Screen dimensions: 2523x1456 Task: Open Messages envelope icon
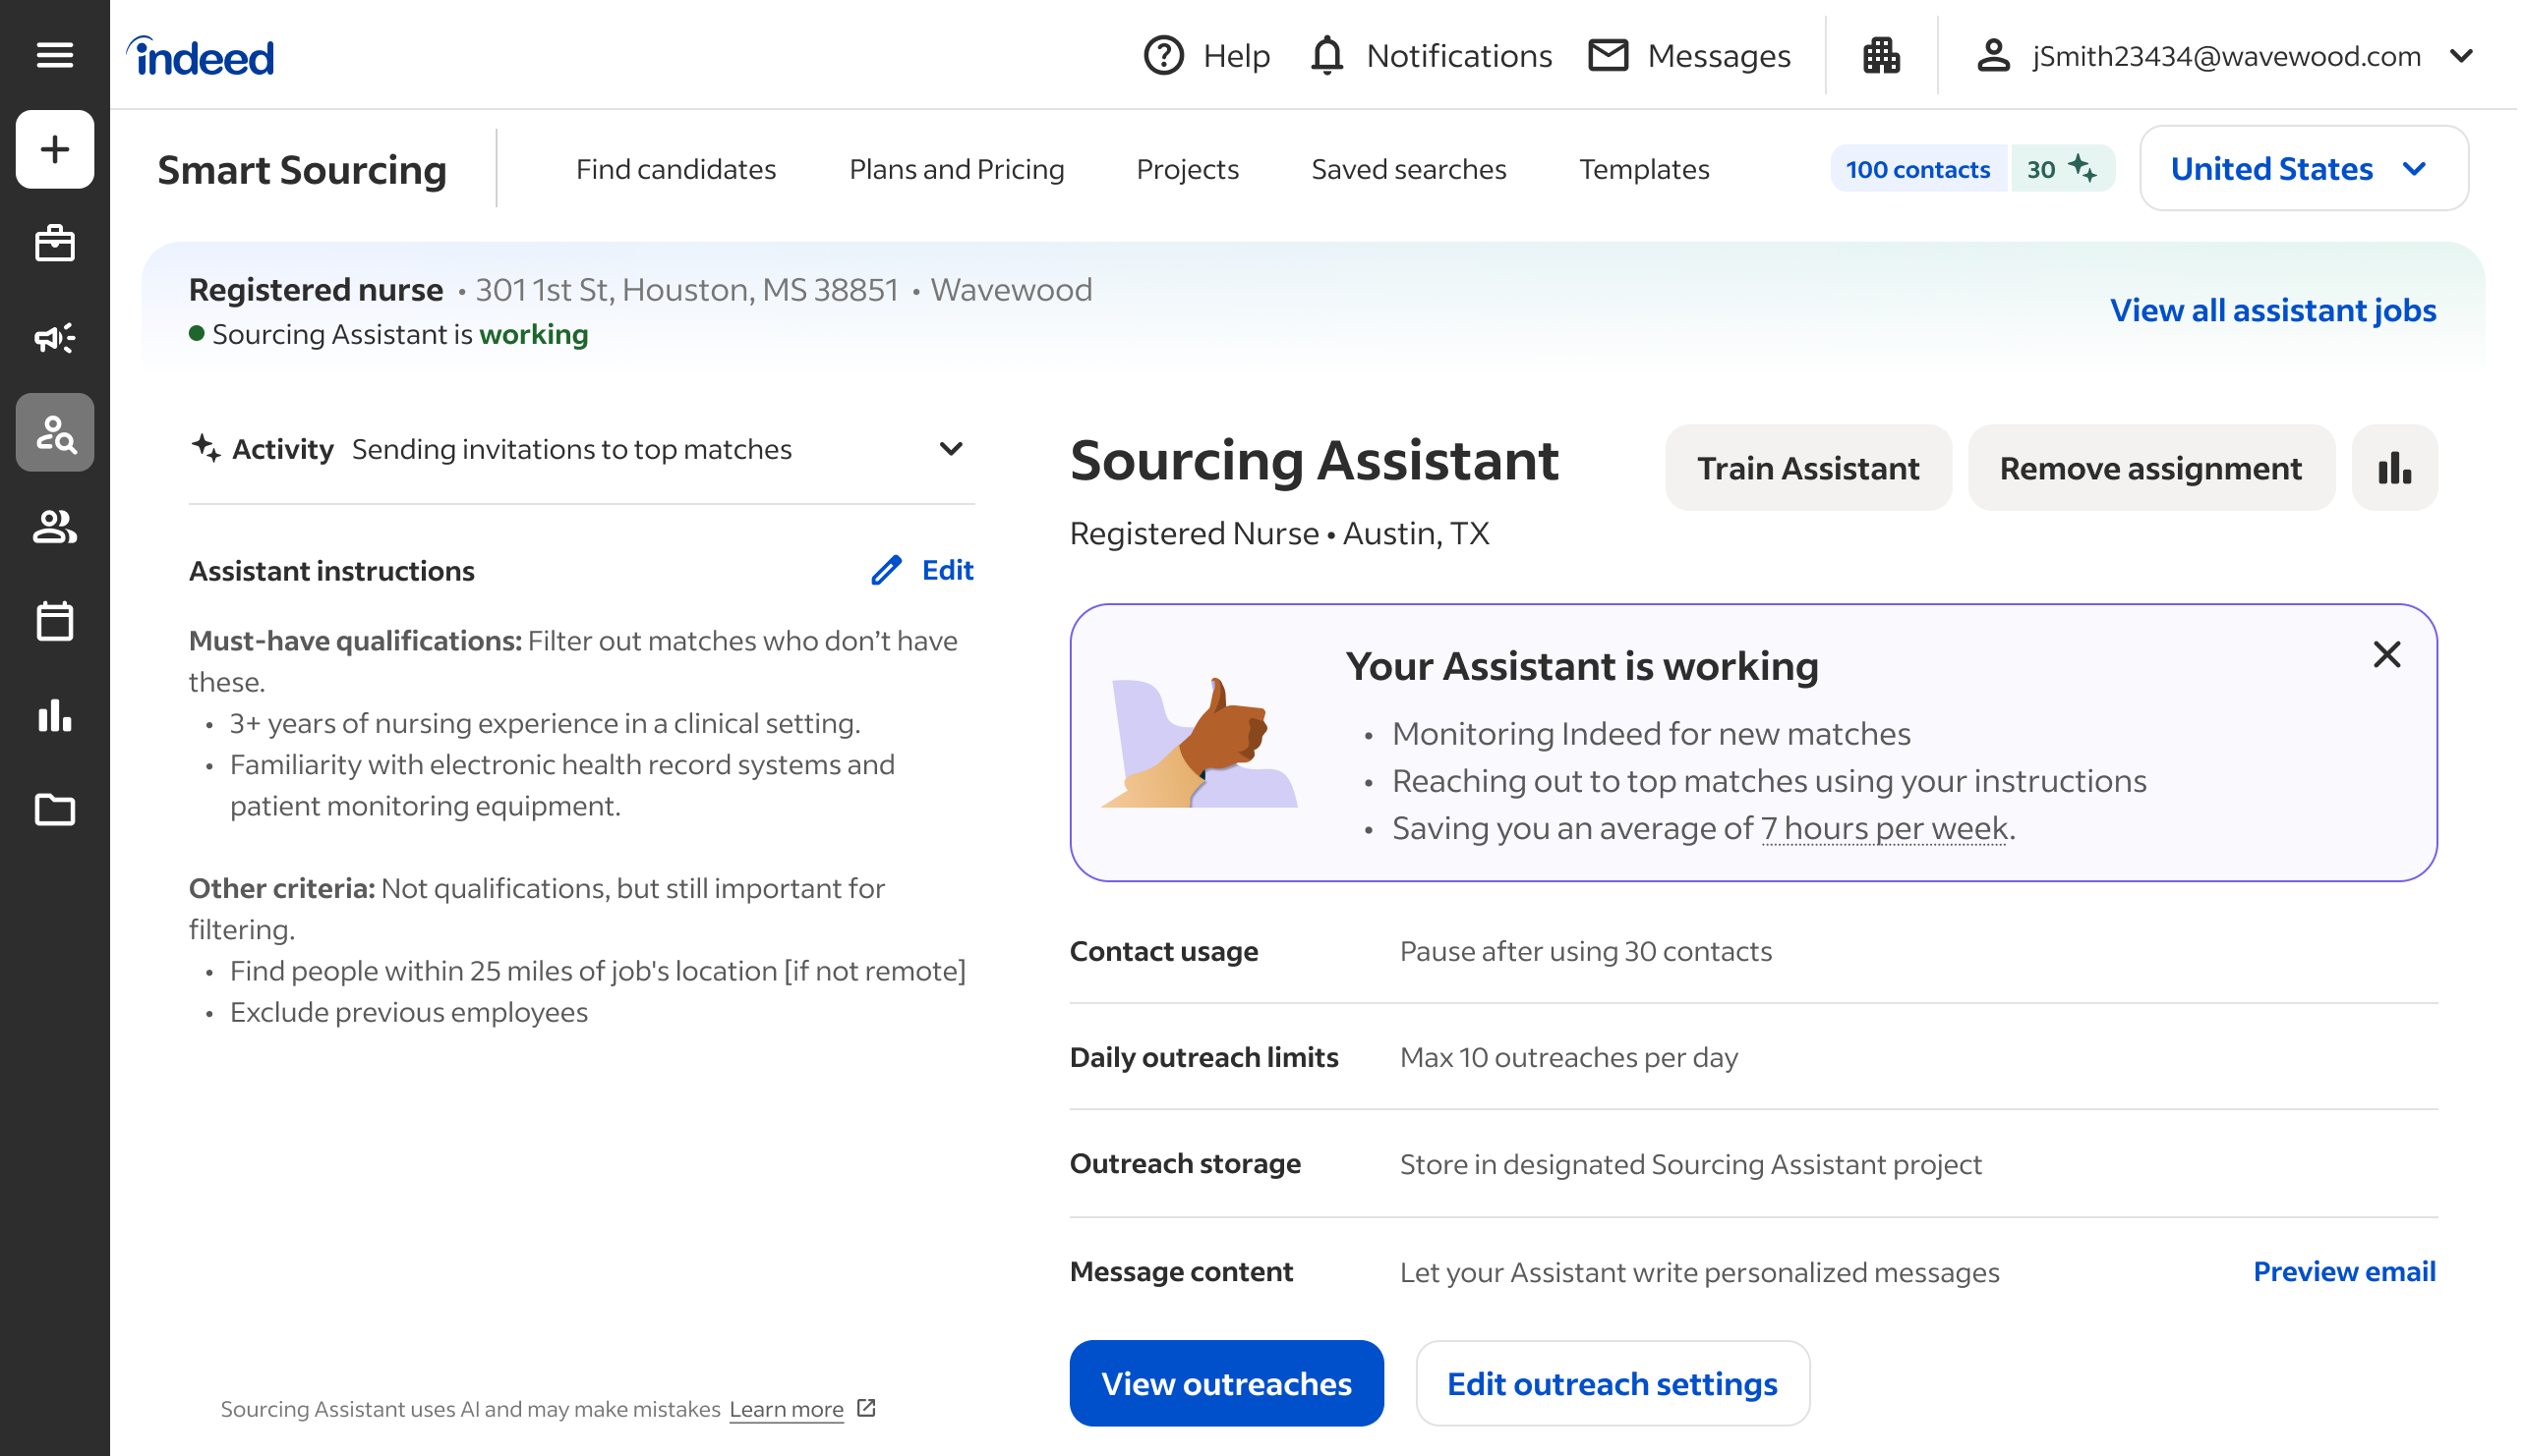[1608, 55]
